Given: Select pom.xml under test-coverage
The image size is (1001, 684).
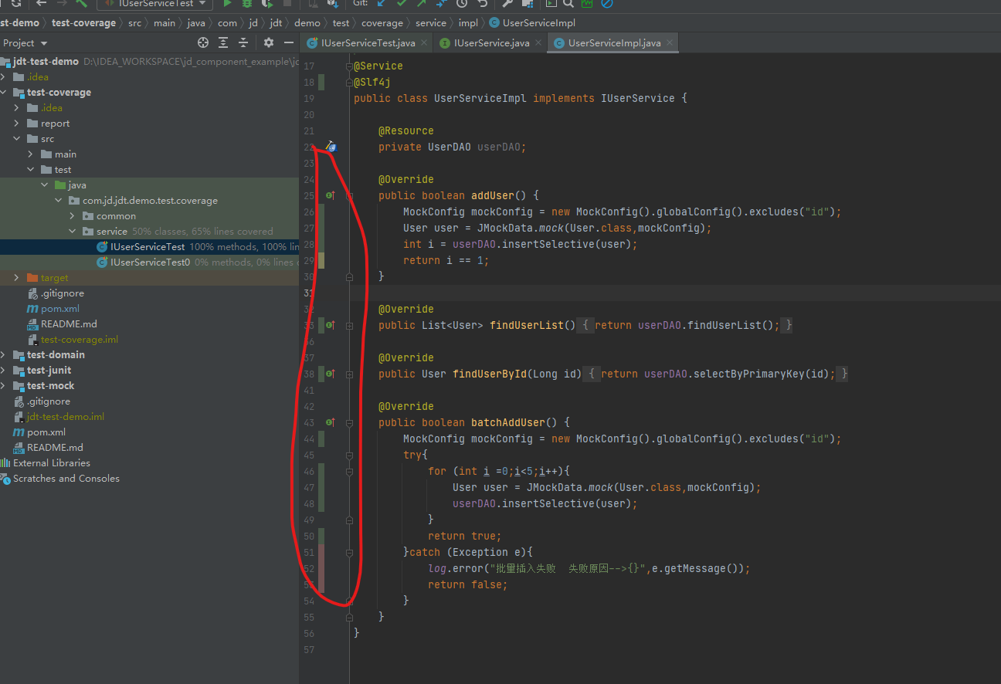Looking at the screenshot, I should point(59,309).
